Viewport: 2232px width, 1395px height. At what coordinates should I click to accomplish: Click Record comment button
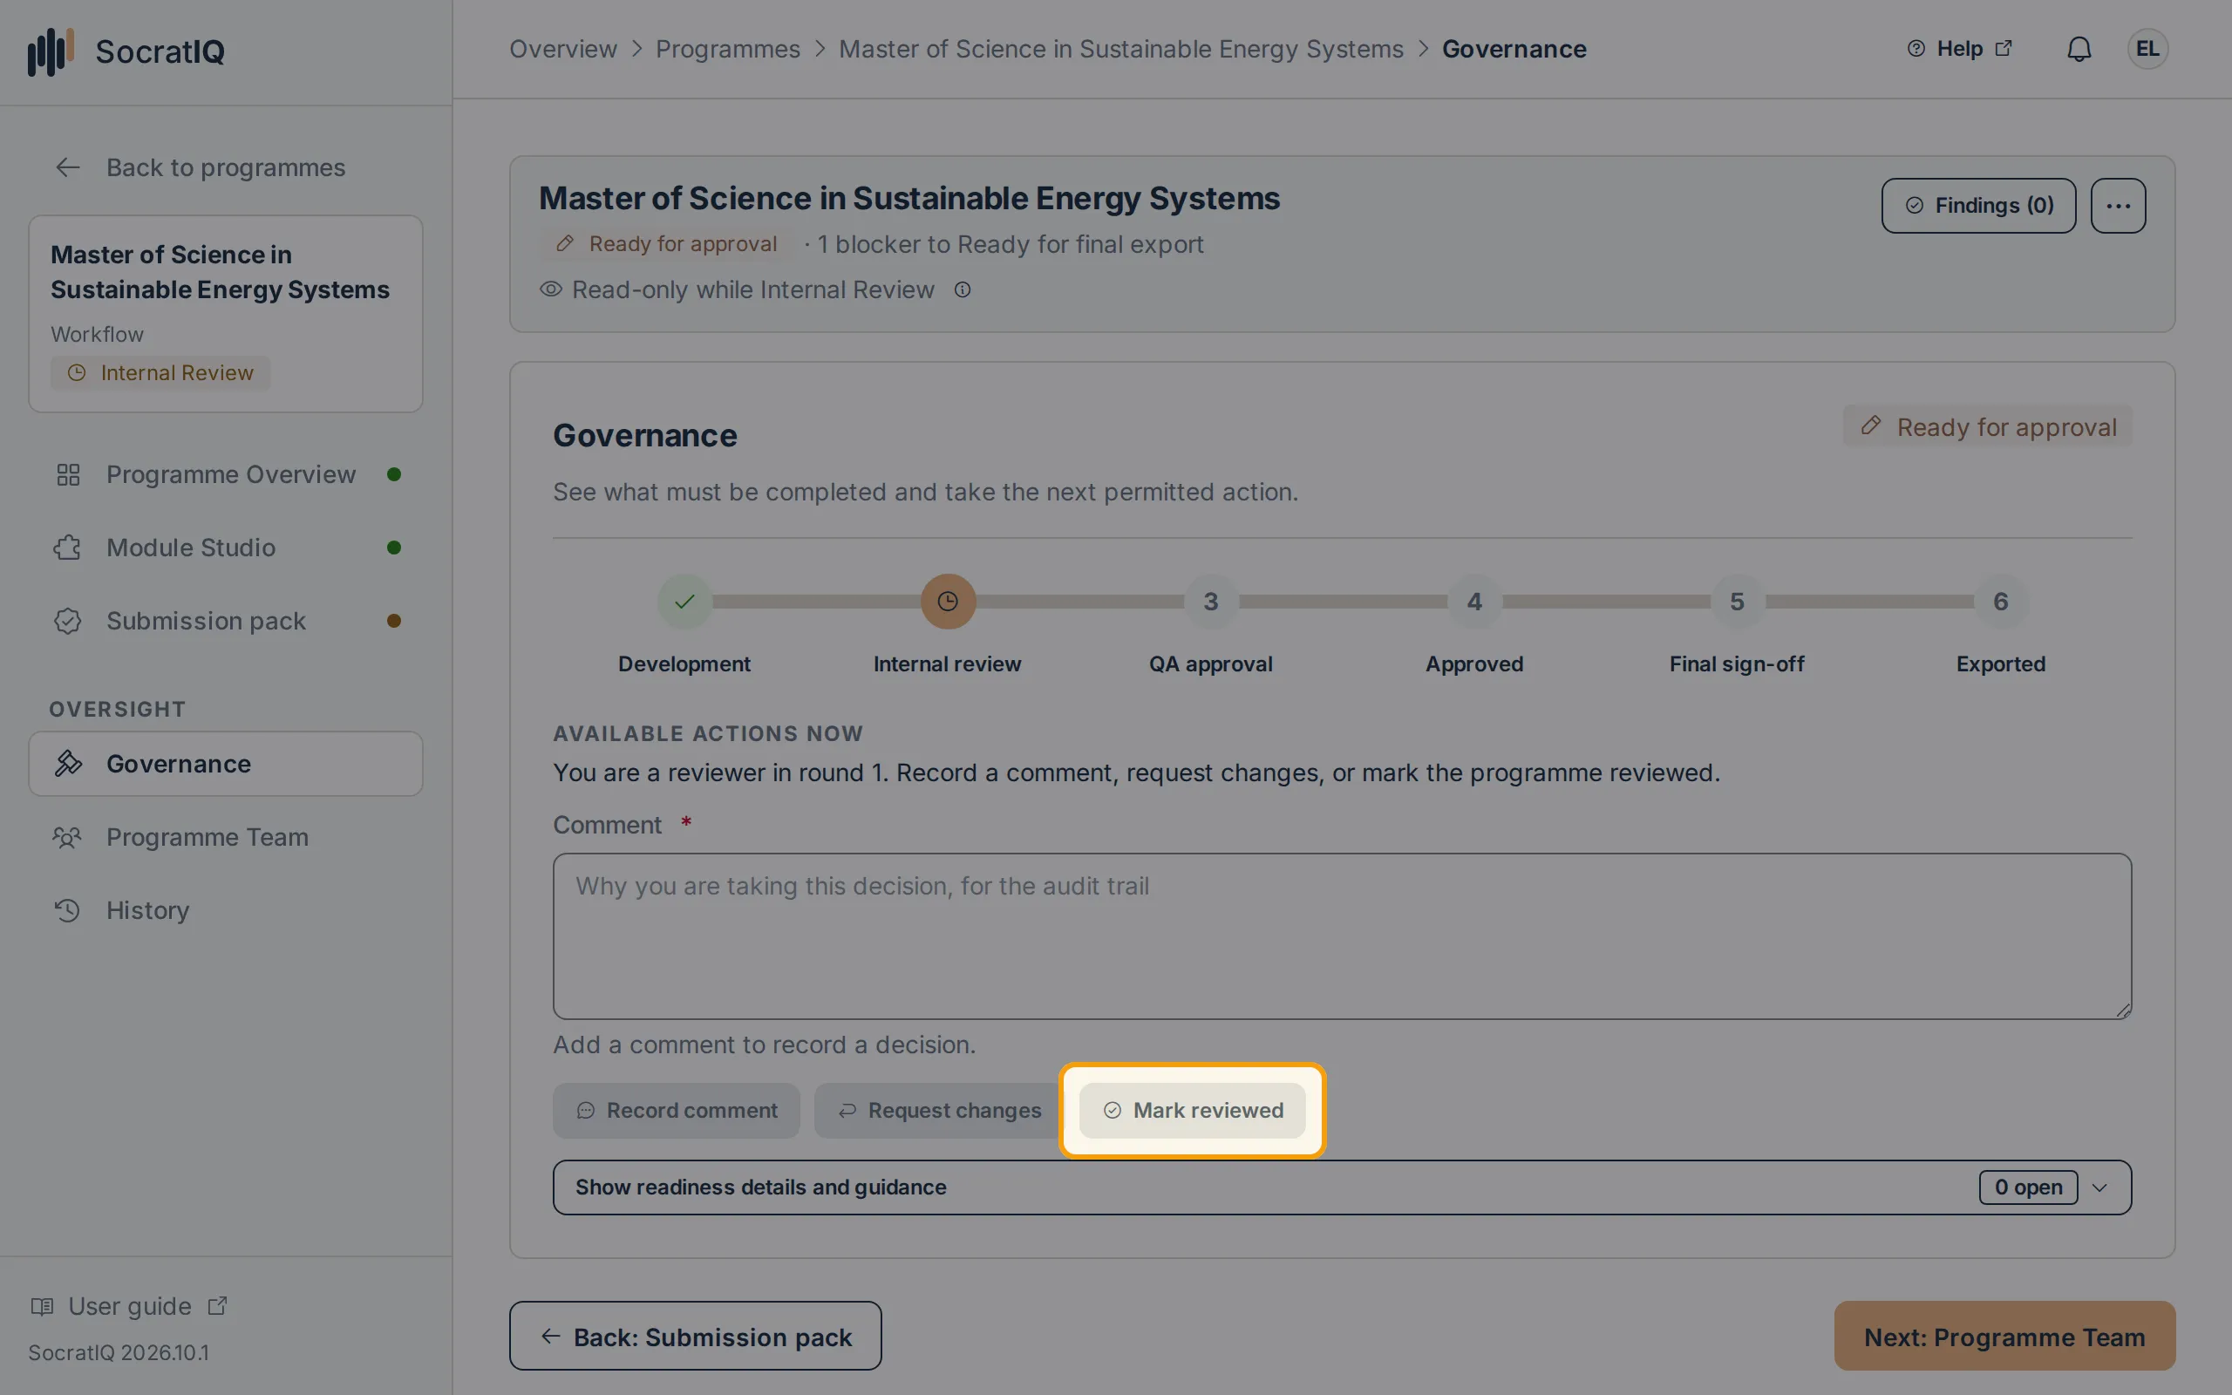676,1110
